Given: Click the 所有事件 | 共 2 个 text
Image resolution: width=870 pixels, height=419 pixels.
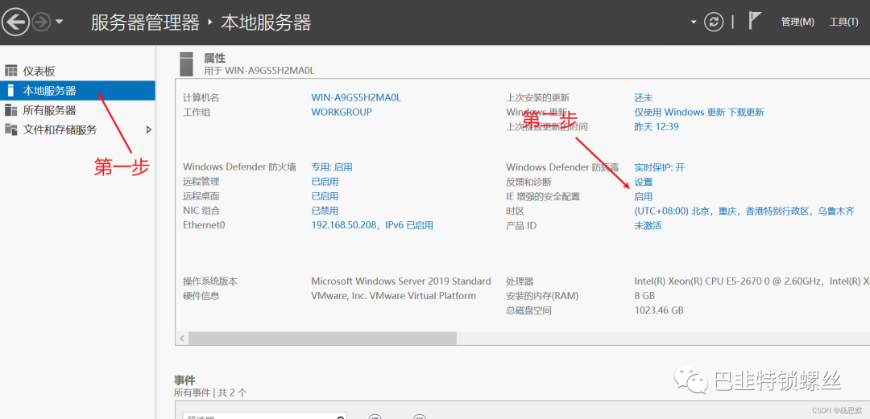Looking at the screenshot, I should [210, 392].
